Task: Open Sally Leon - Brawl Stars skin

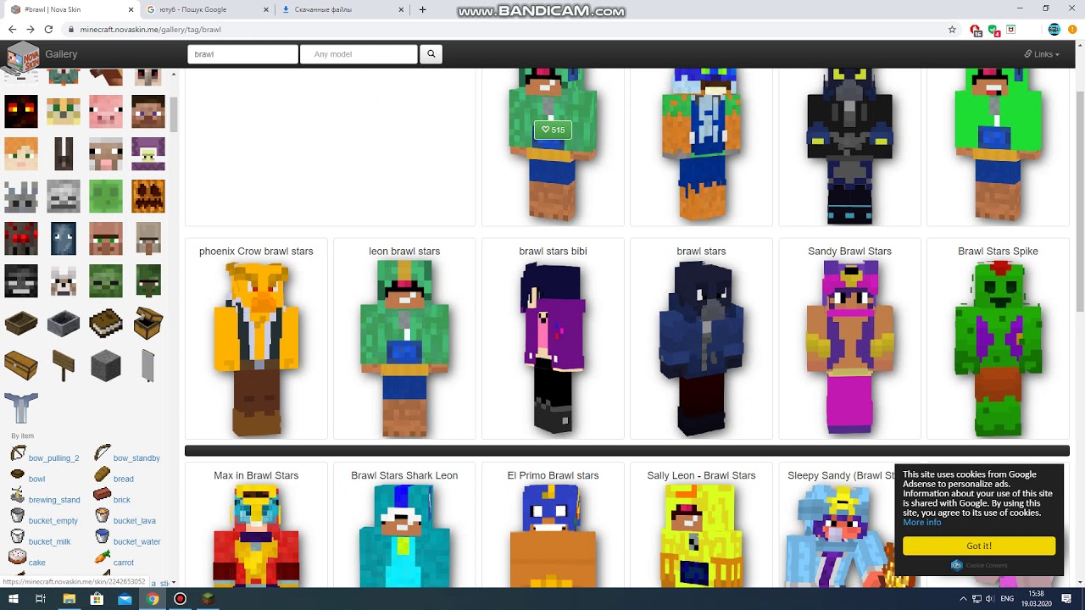Action: click(x=701, y=525)
